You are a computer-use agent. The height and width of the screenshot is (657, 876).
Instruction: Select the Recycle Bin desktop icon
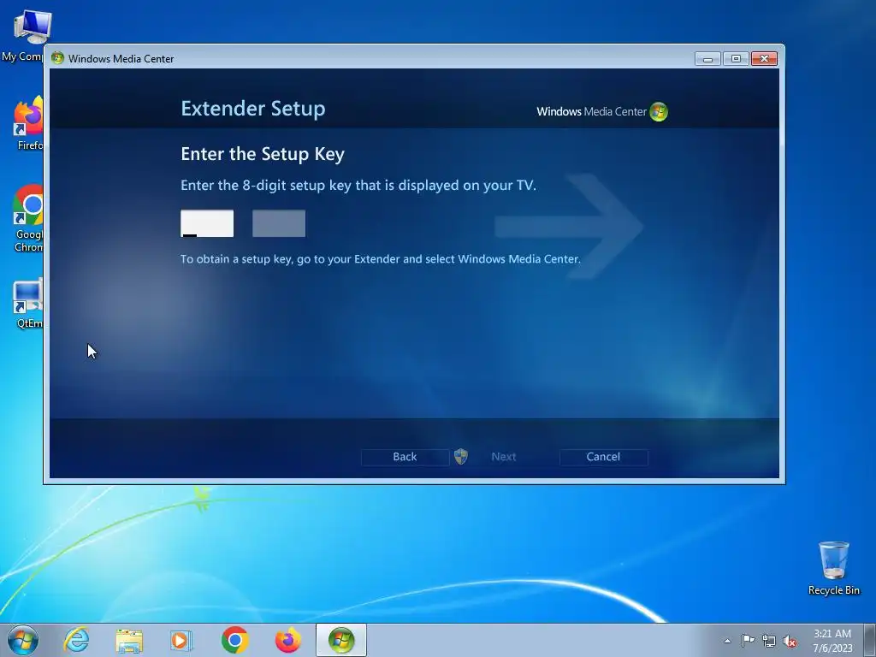(833, 568)
